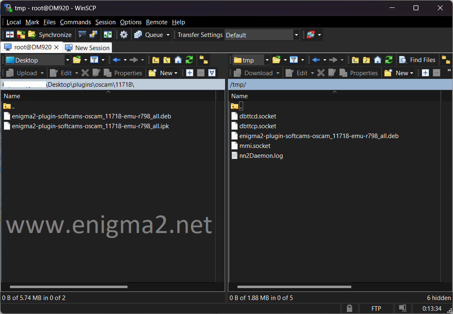Expand local back history dropdown arrow

click(125, 60)
